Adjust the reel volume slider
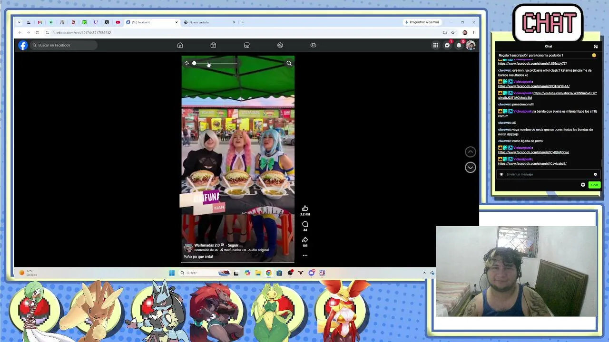This screenshot has height=342, width=609. (x=215, y=63)
